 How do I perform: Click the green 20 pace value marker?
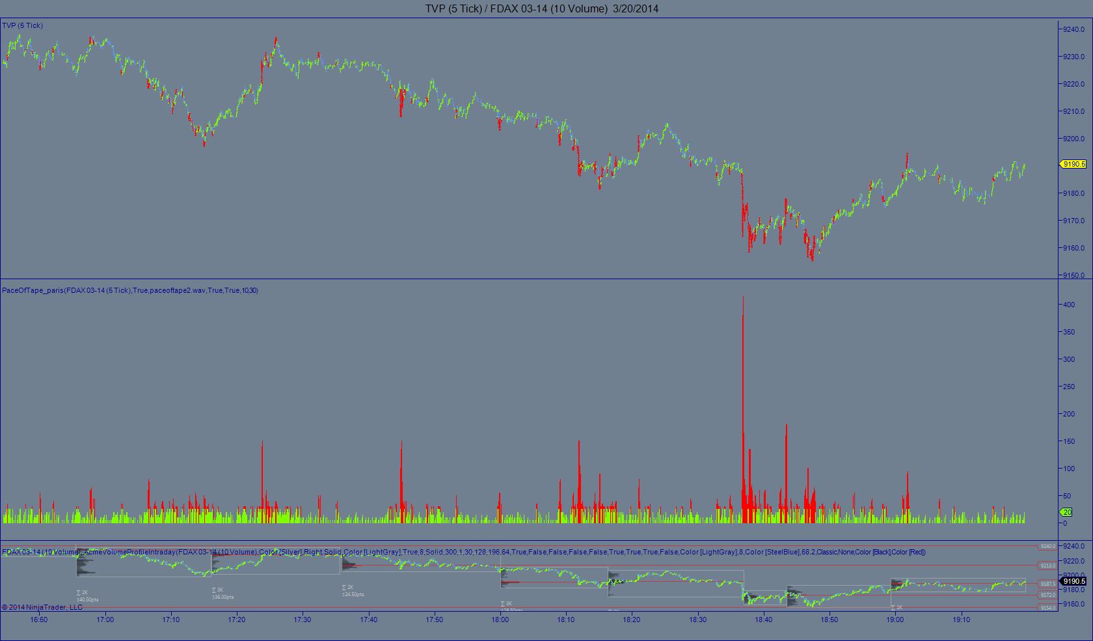pyautogui.click(x=1067, y=513)
